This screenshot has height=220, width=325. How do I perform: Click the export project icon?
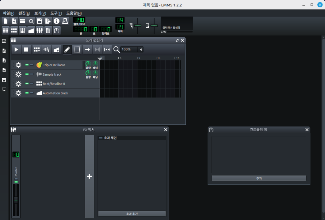click(x=48, y=21)
